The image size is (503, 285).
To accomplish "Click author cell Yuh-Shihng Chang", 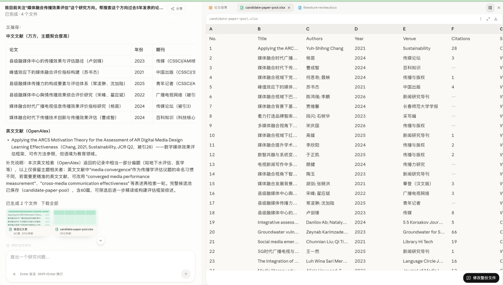I will click(x=325, y=48).
